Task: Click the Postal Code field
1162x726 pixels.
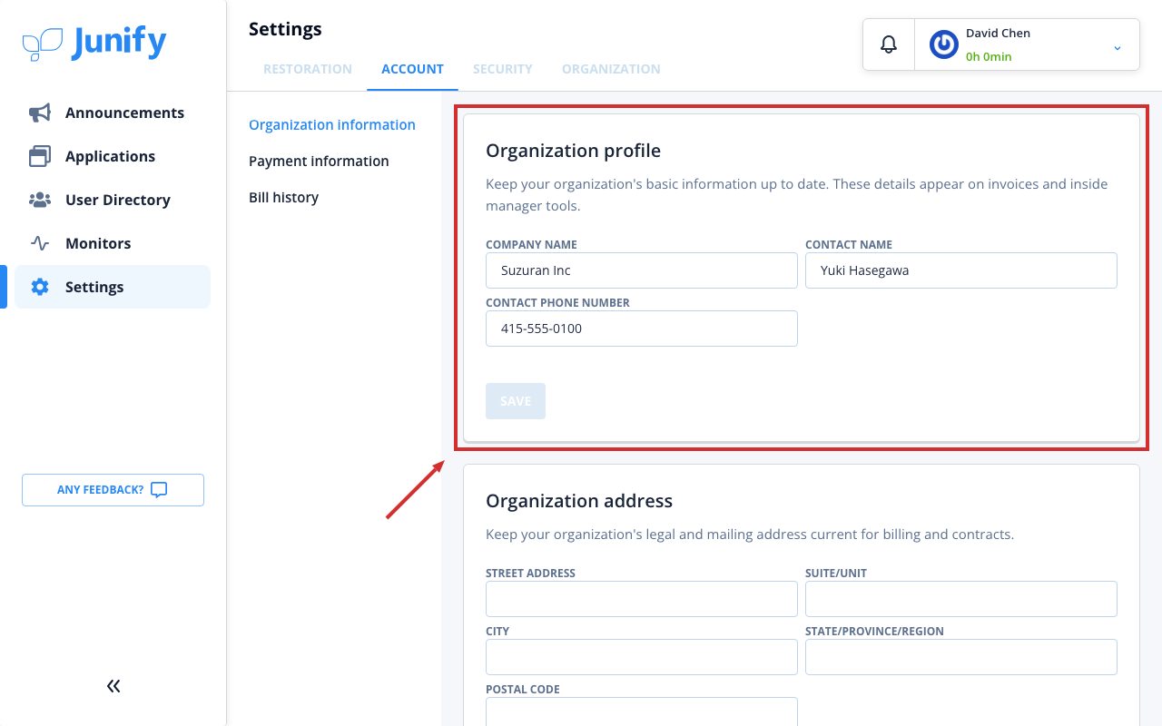Action: tap(642, 711)
